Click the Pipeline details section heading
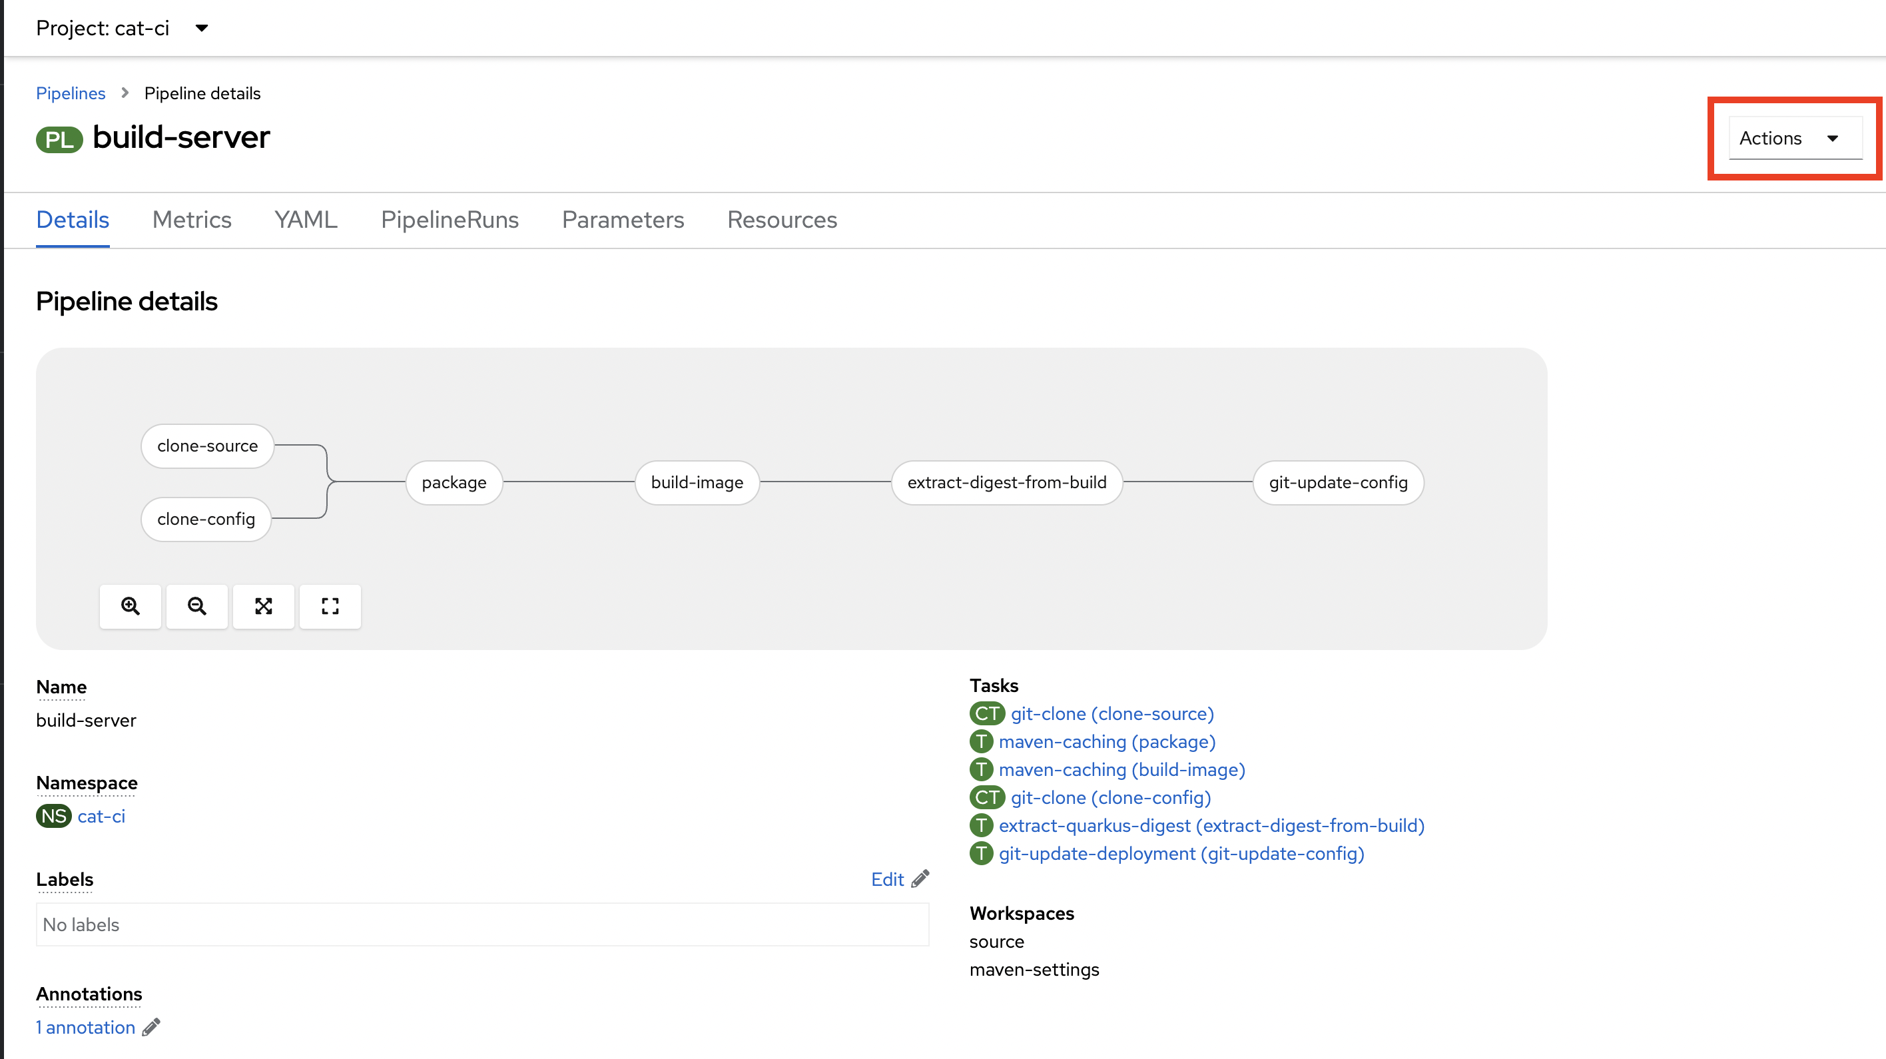The height and width of the screenshot is (1059, 1886). pyautogui.click(x=127, y=301)
